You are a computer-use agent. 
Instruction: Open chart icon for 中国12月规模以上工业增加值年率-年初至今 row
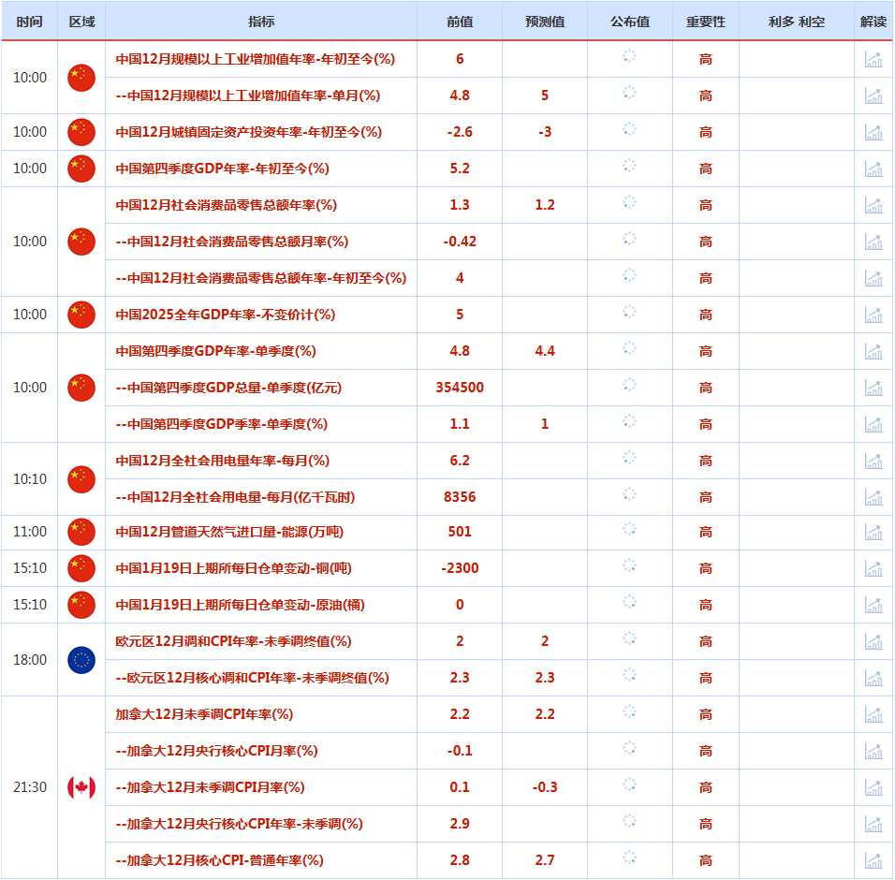(x=873, y=59)
